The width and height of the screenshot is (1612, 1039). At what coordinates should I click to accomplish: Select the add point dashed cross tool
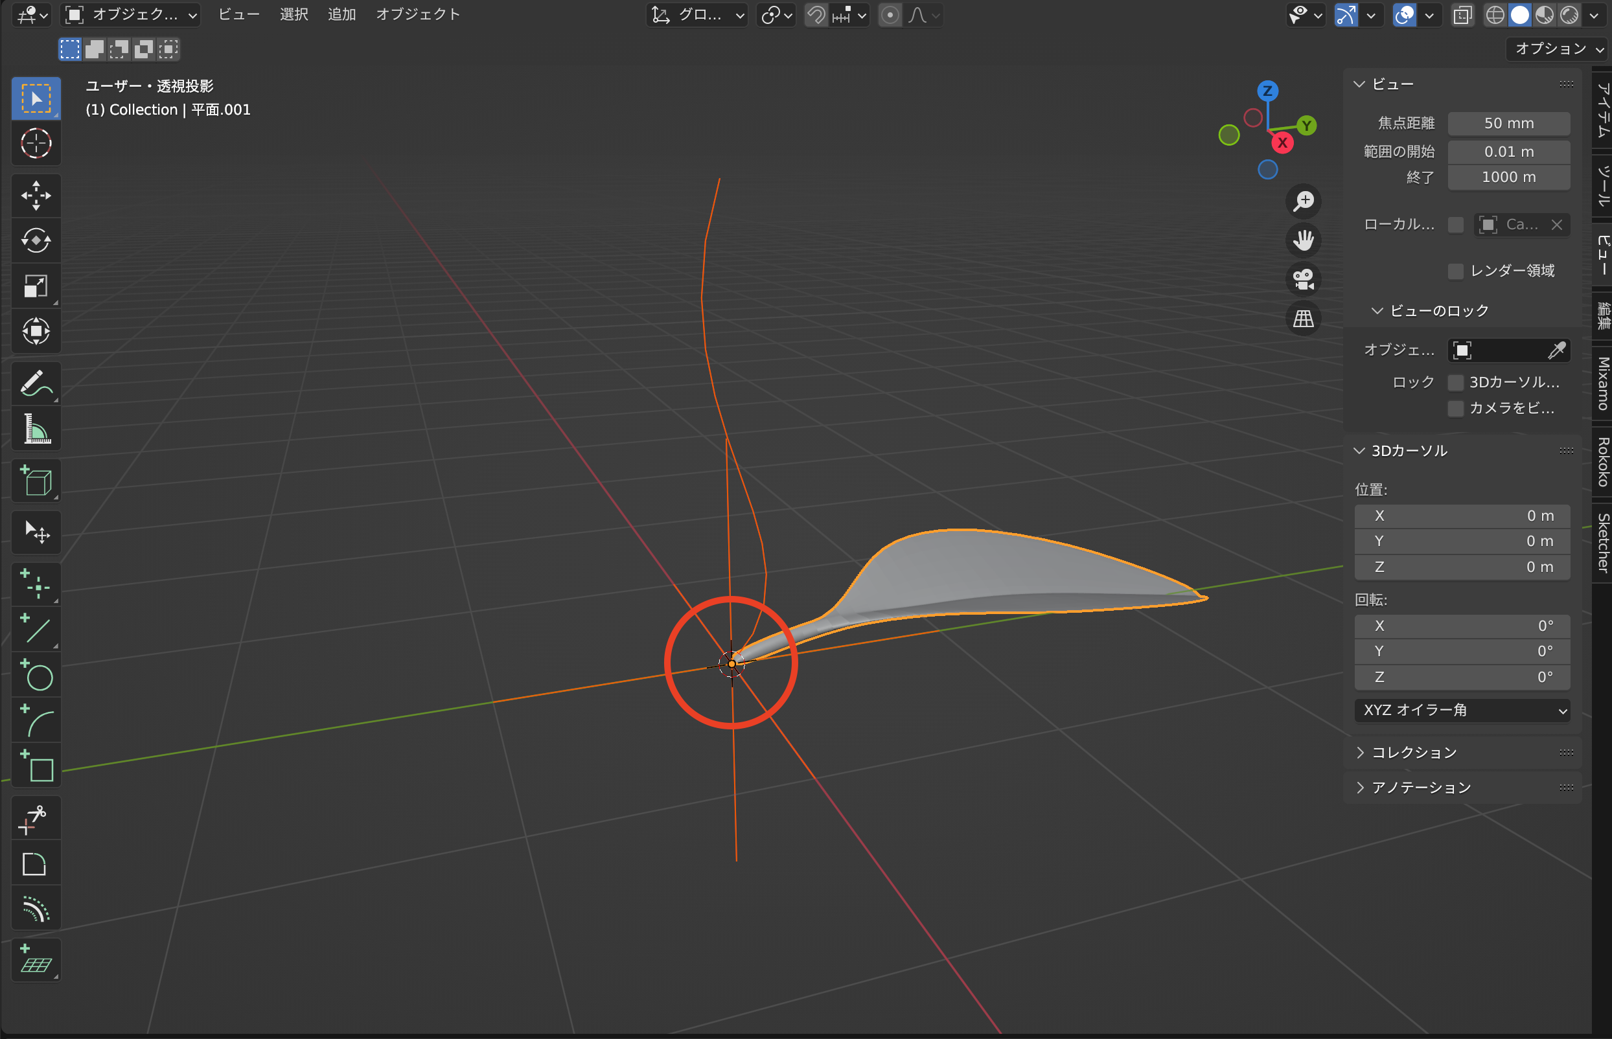coord(36,585)
